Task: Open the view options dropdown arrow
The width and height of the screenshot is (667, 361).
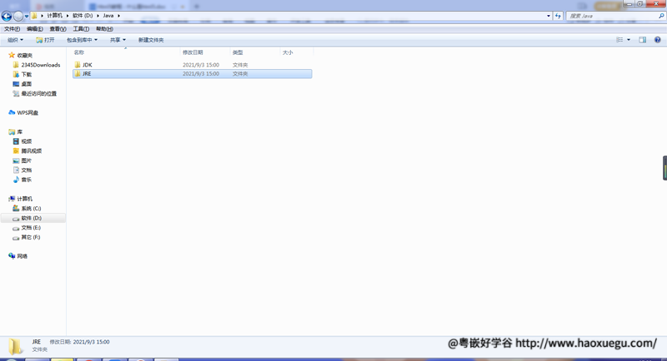Action: (629, 40)
